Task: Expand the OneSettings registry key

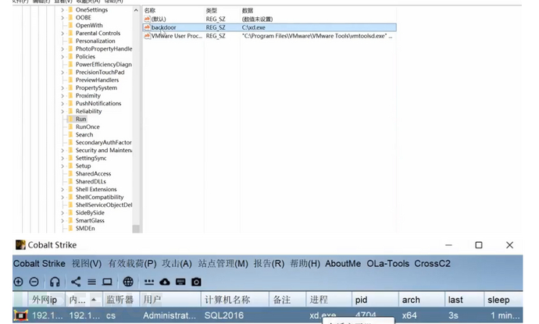Action: pyautogui.click(x=62, y=9)
